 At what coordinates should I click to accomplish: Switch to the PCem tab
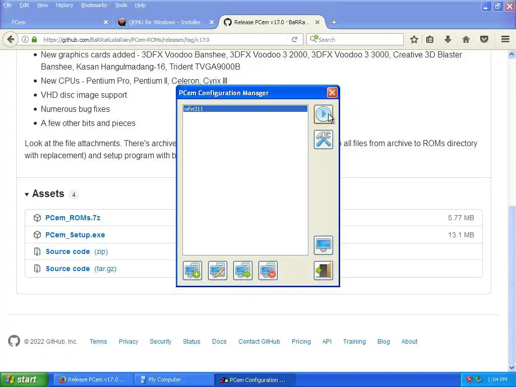click(56, 22)
